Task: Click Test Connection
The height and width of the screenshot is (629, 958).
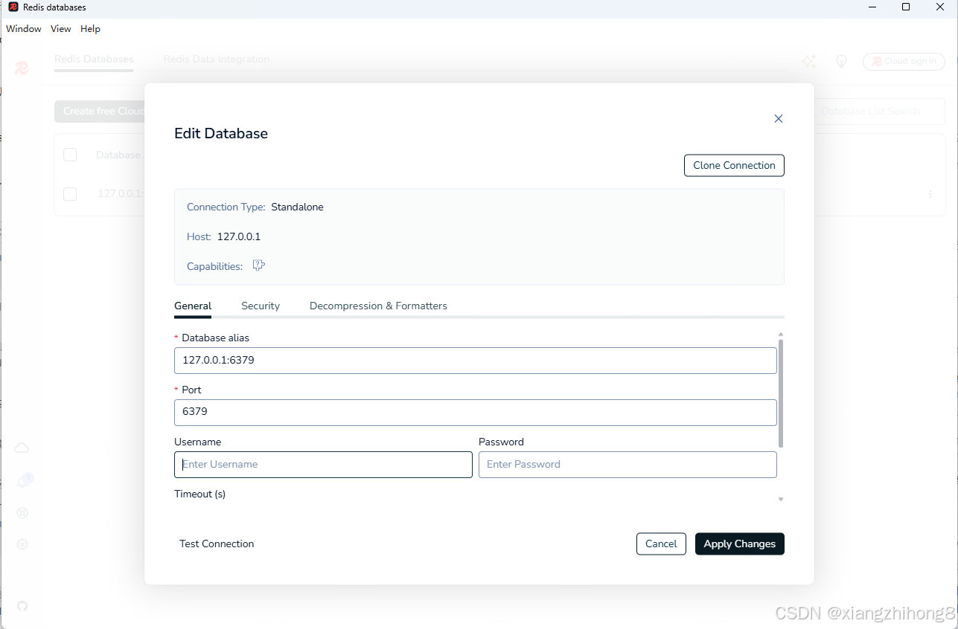Action: tap(217, 543)
